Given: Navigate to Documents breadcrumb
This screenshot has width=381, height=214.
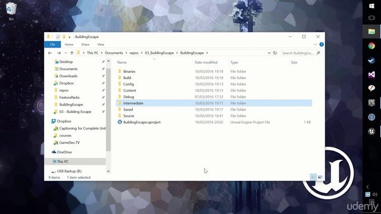Looking at the screenshot, I should point(114,53).
